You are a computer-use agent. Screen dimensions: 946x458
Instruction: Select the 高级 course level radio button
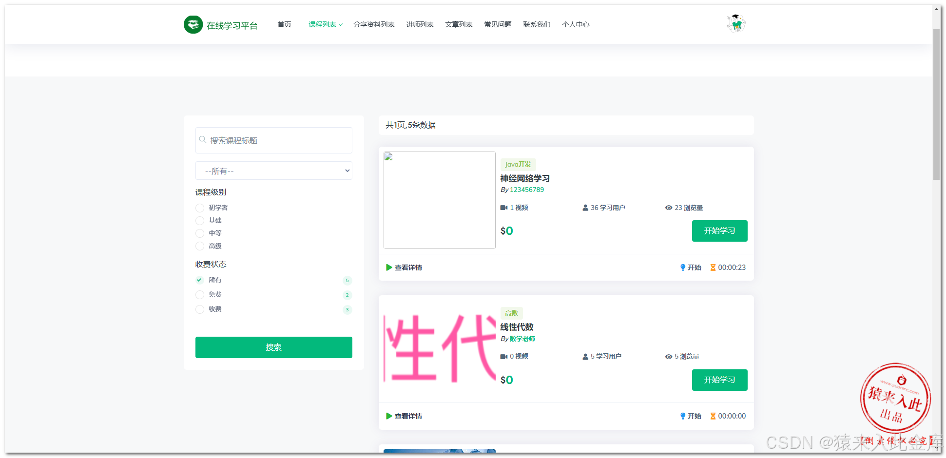tap(199, 246)
